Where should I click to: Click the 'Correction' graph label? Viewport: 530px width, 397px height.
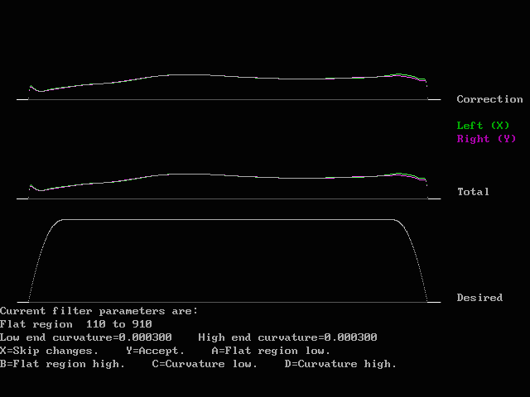point(489,99)
